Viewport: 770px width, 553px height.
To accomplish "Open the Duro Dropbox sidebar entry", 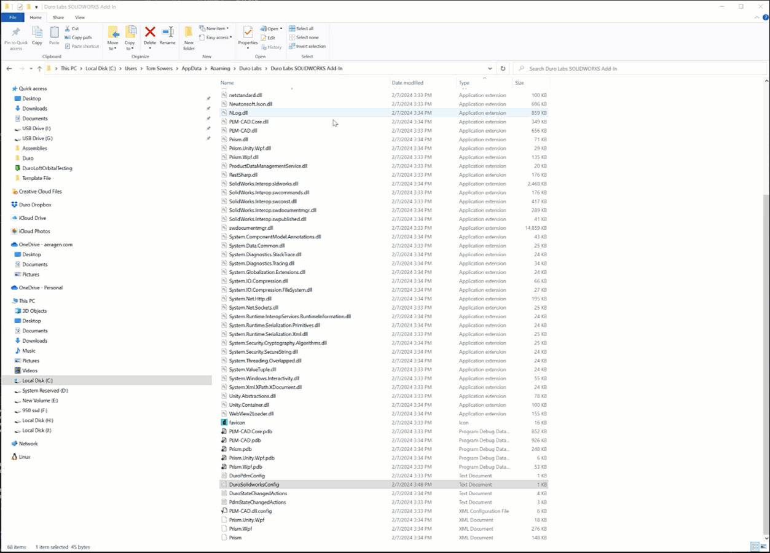I will [36, 204].
